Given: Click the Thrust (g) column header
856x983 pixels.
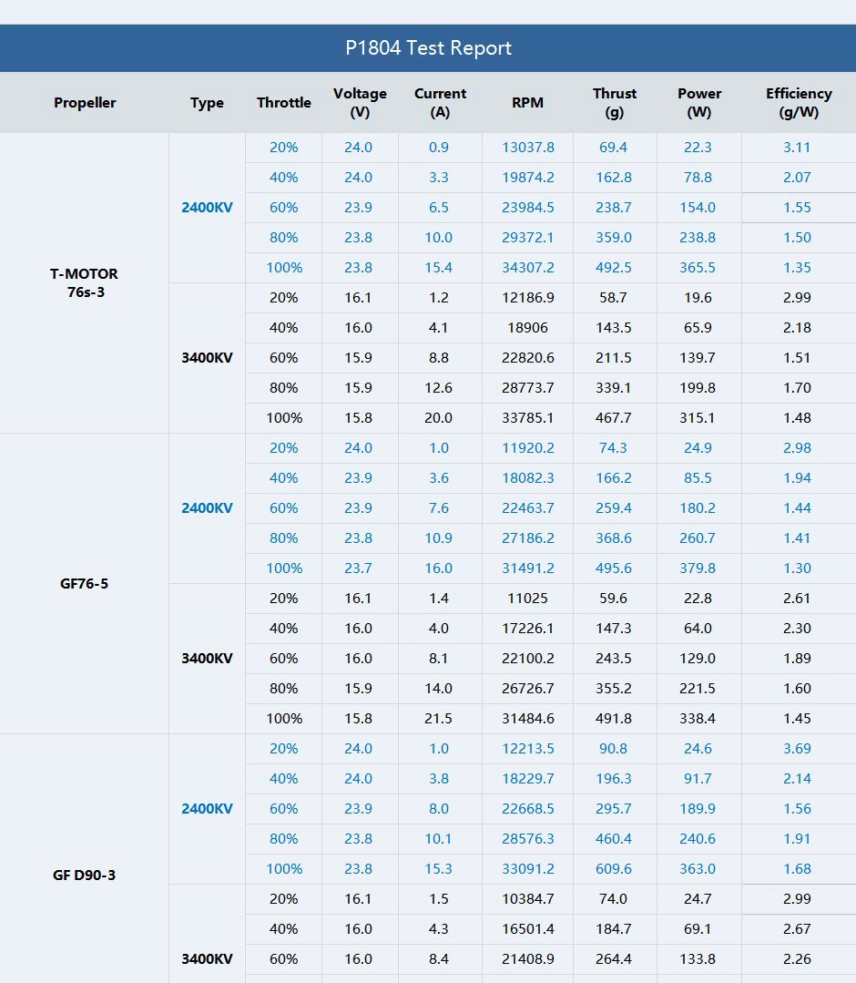Looking at the screenshot, I should [x=615, y=103].
